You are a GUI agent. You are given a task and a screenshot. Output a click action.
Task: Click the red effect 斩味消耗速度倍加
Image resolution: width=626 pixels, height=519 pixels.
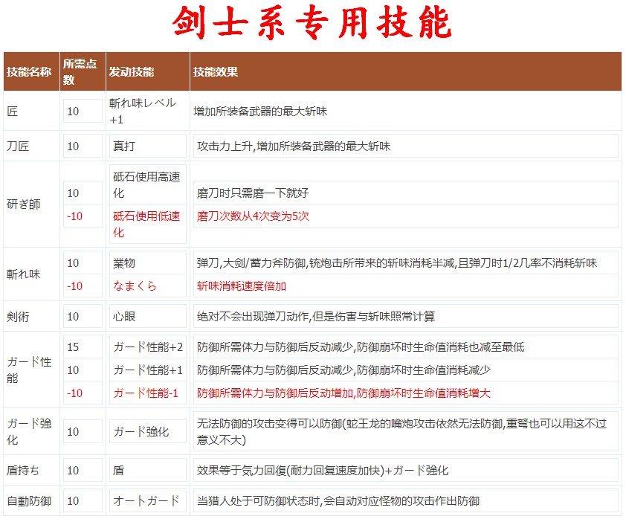[242, 286]
